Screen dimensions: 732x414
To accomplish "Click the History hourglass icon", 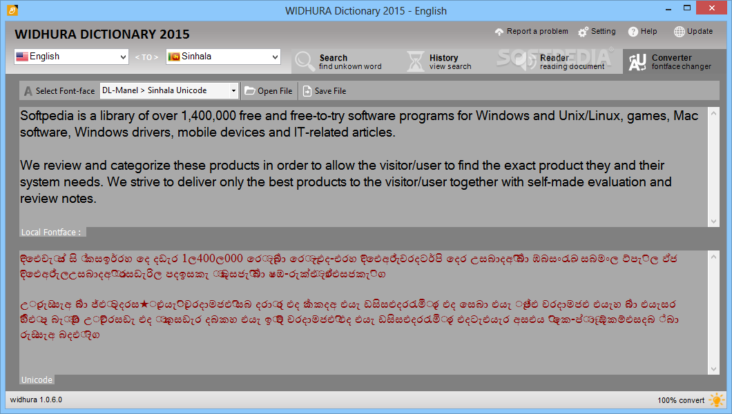I will click(x=415, y=61).
